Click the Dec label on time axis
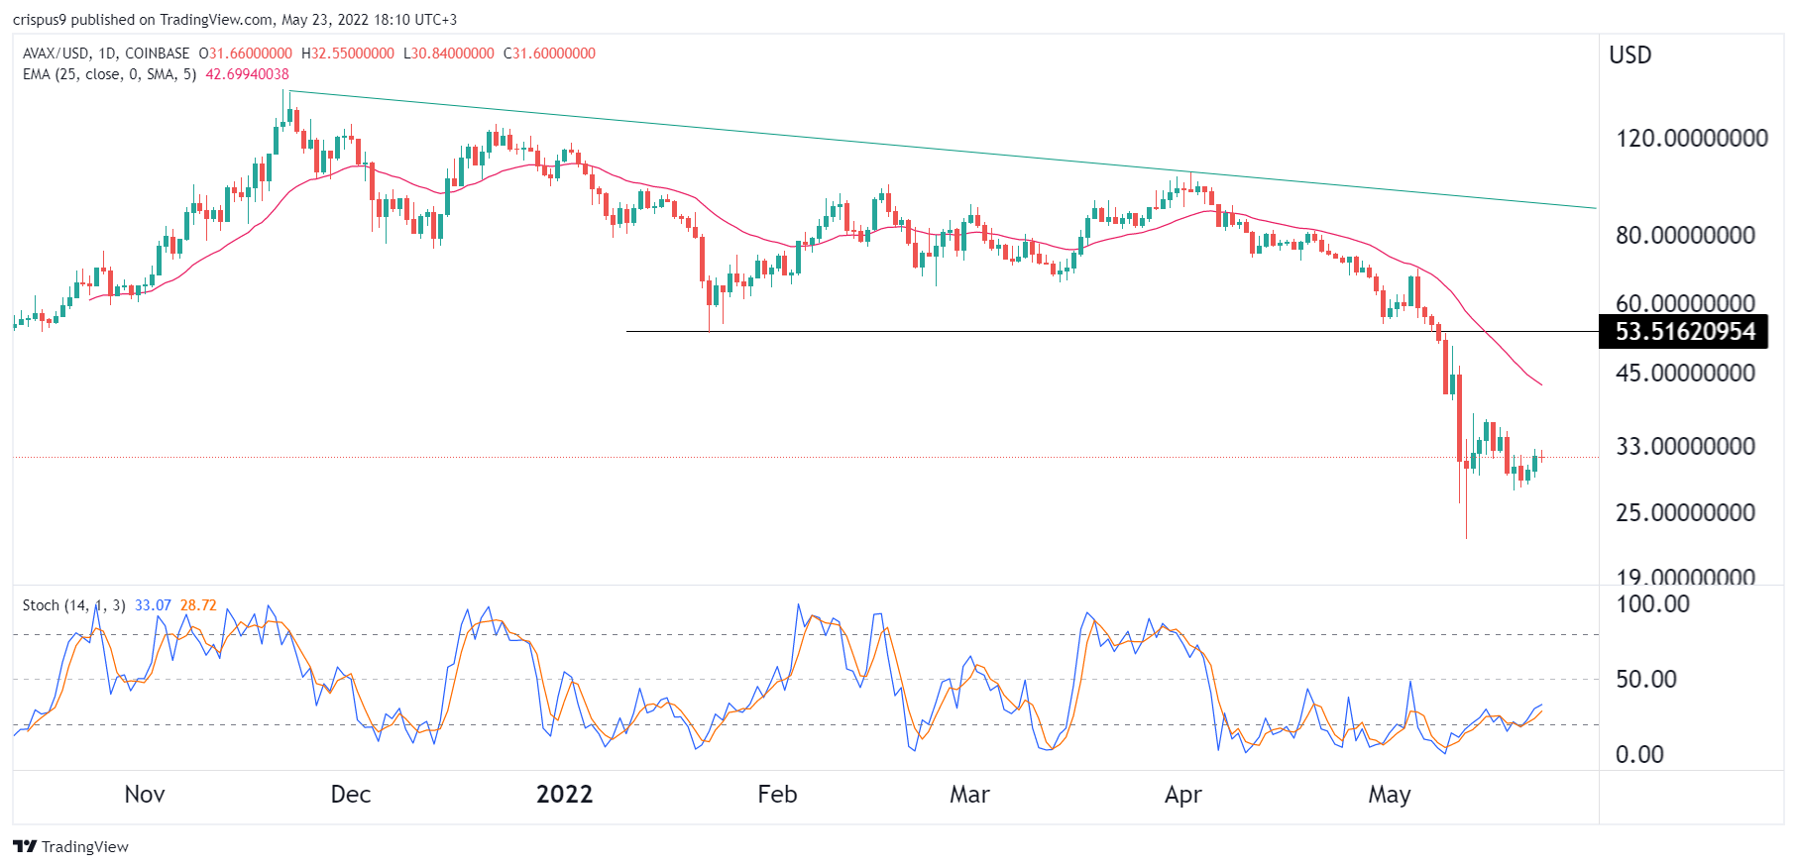This screenshot has width=1797, height=868. point(351,795)
